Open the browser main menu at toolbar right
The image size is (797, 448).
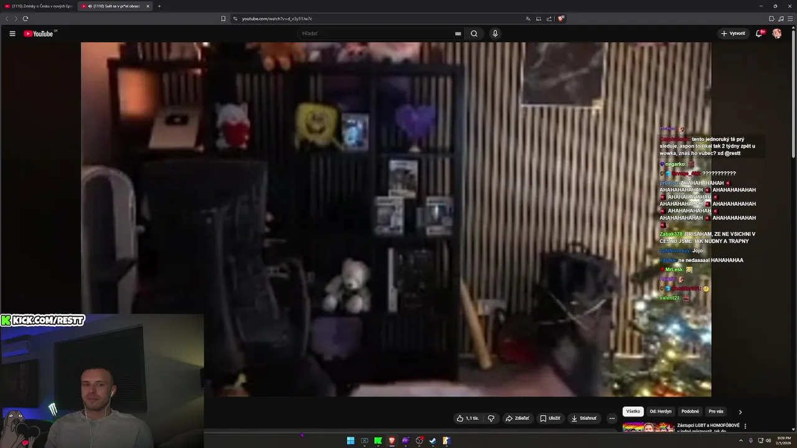coord(790,19)
